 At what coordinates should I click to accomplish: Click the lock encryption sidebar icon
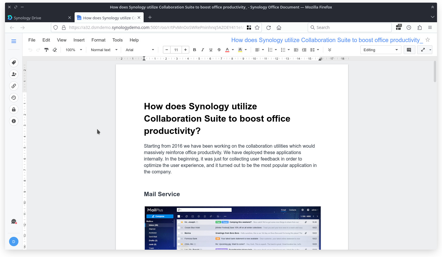pos(14,109)
